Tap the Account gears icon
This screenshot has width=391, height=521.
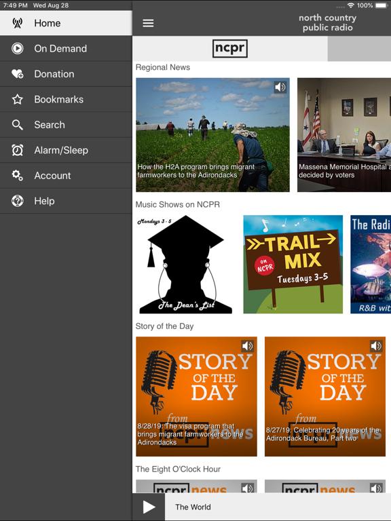[17, 176]
